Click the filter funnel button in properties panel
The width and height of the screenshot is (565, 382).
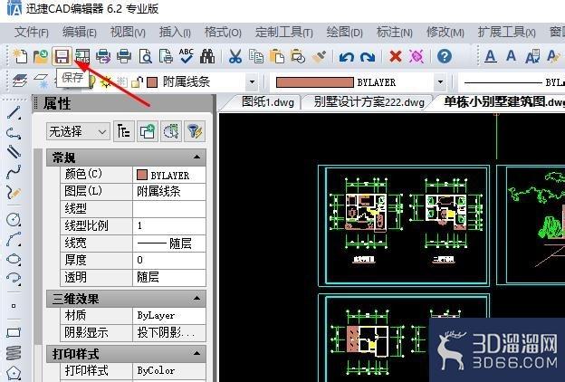195,131
